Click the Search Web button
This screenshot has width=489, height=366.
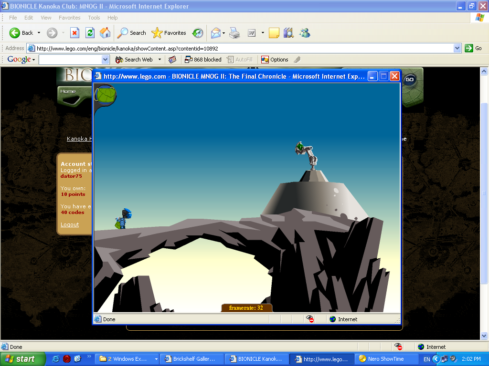(134, 60)
